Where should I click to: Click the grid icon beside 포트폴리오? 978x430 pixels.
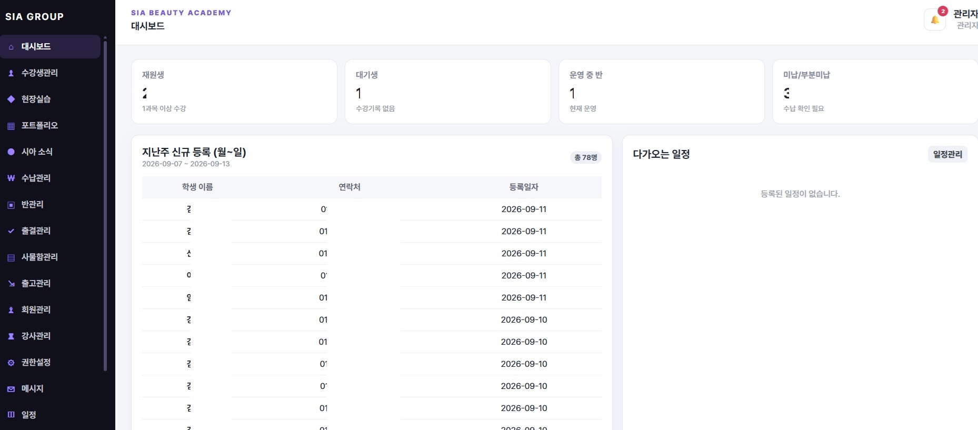(11, 126)
